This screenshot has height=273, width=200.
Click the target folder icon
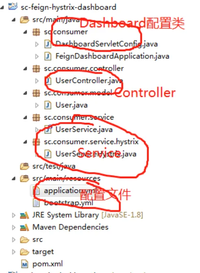click(x=24, y=252)
